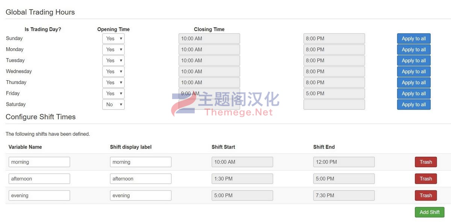Open Monday trading day dropdown
Viewport: 451px width, 222px height.
point(113,49)
